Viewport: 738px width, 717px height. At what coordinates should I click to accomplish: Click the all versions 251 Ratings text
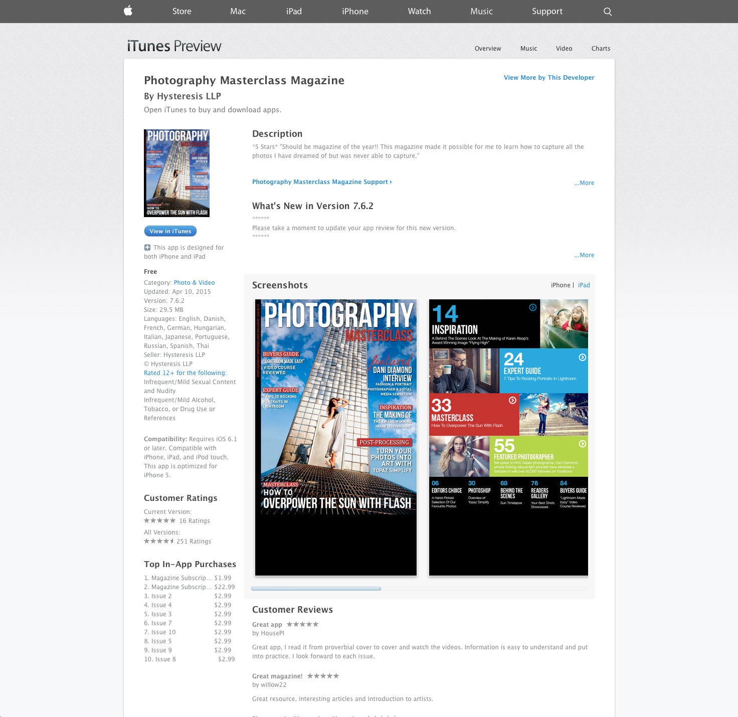(x=194, y=542)
